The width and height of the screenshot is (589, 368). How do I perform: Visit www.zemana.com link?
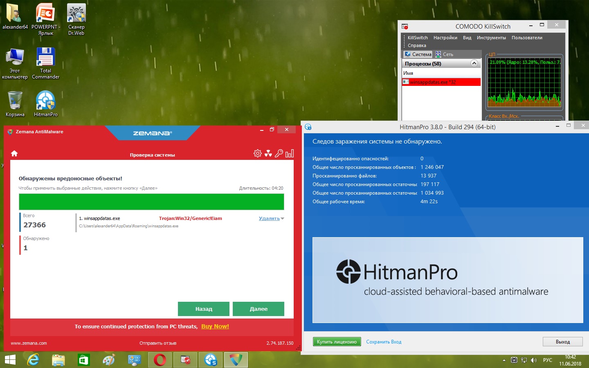coord(29,343)
